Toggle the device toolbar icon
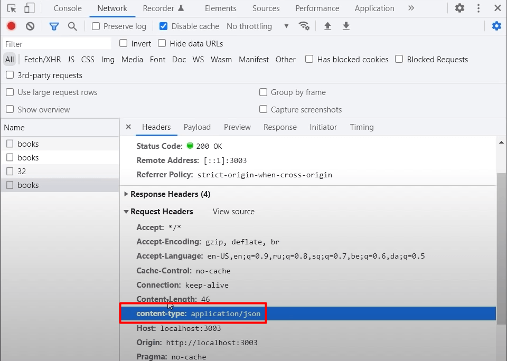The width and height of the screenshot is (507, 361). [30, 8]
